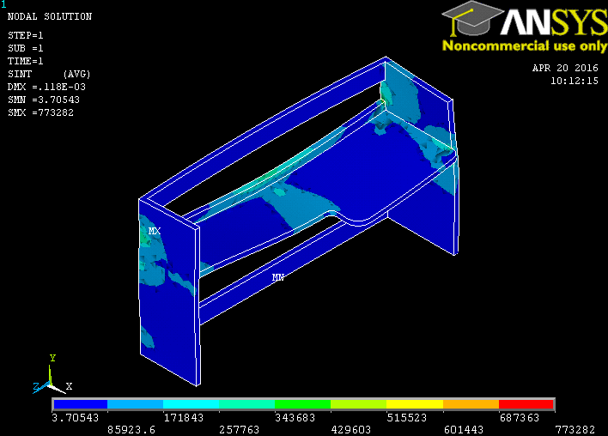The image size is (608, 436).
Task: Click the APR 20 2016 date text
Action: 565,68
